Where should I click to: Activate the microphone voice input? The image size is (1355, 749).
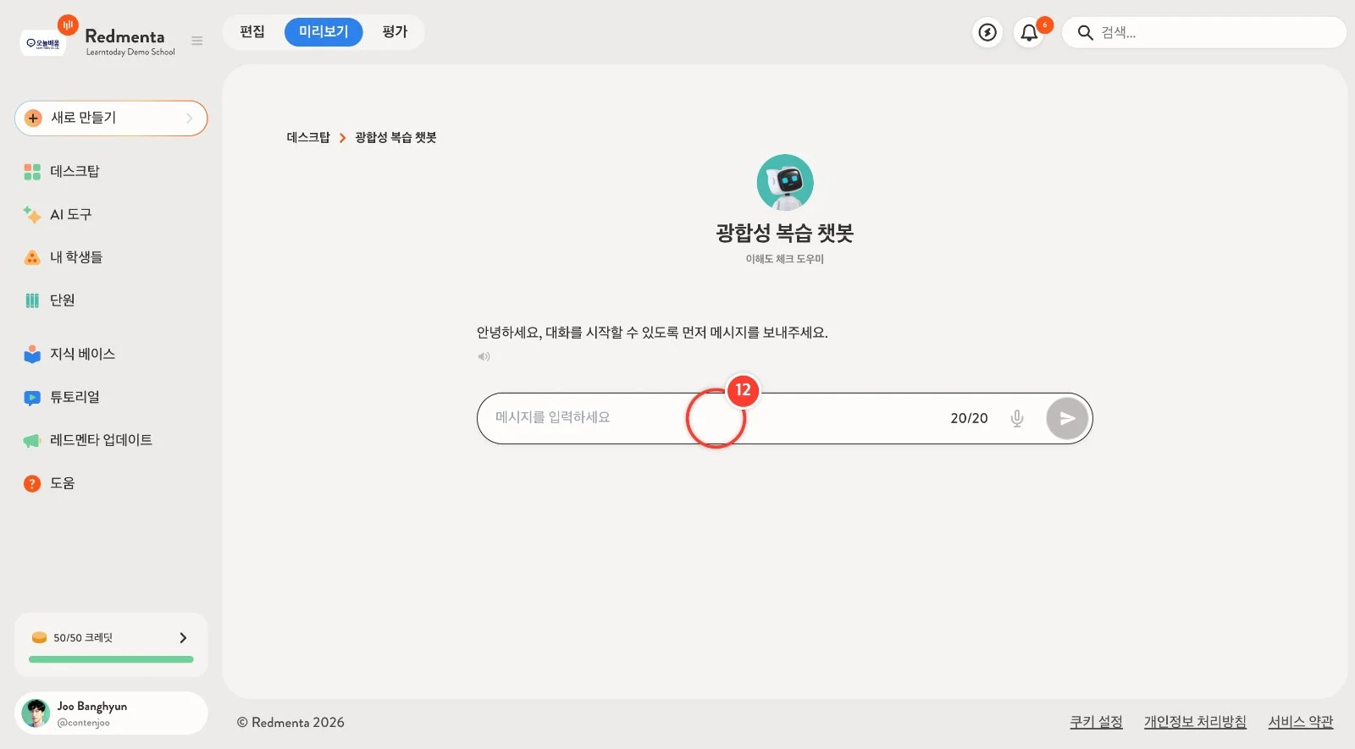[x=1017, y=418]
